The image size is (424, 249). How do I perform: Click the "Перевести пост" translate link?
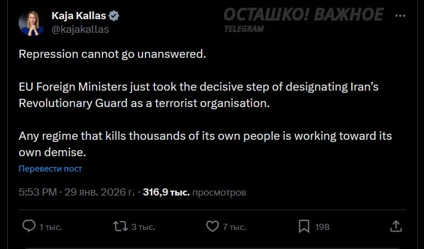click(x=50, y=169)
